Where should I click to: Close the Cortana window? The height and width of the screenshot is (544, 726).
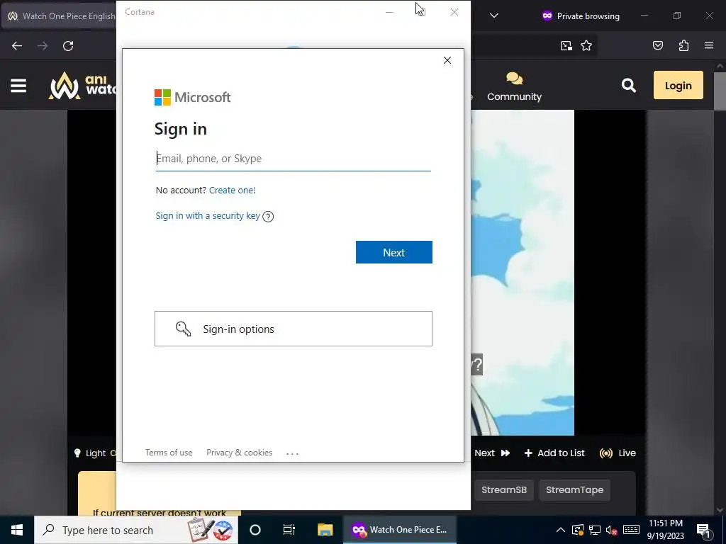[454, 12]
